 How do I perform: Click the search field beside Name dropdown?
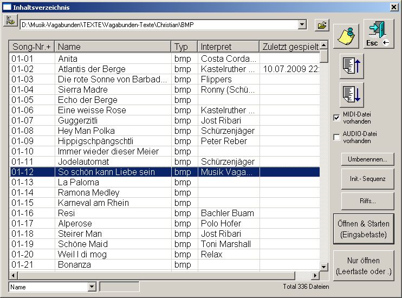point(120,287)
